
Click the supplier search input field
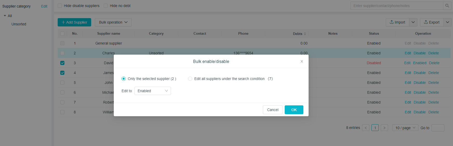397,6
